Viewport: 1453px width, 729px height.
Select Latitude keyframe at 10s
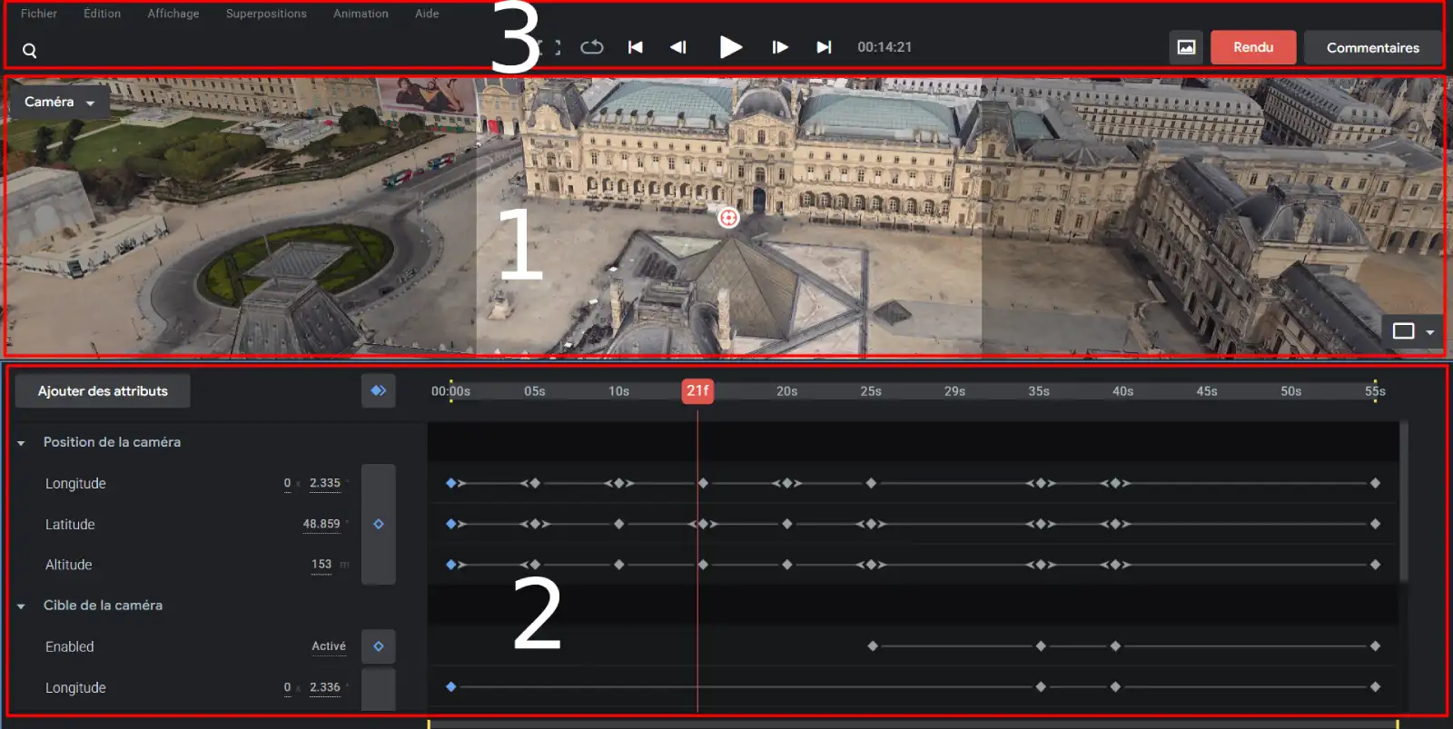[x=618, y=524]
